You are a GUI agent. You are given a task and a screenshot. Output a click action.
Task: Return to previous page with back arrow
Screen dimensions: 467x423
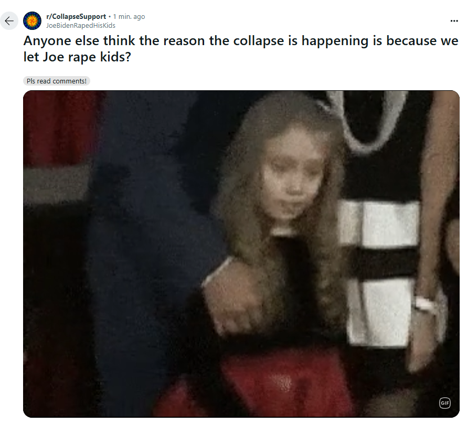[9, 21]
